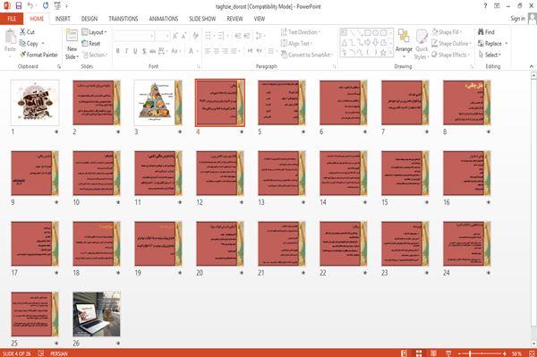Click the Find icon in Editing group
537x357 pixels.
[x=481, y=32]
